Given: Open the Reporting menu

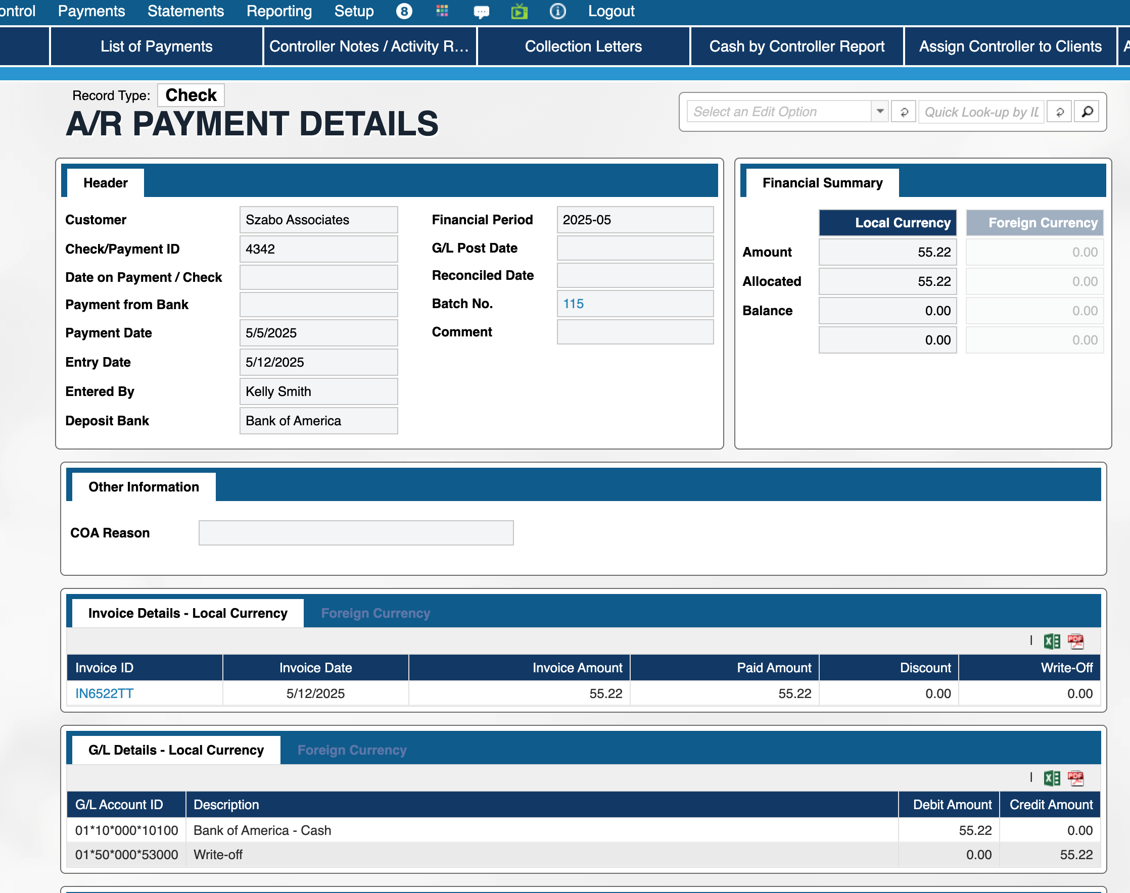Looking at the screenshot, I should (279, 11).
